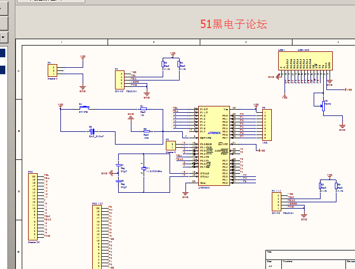Select the LCD1602 display component
The height and width of the screenshot is (269, 355).
(305, 61)
